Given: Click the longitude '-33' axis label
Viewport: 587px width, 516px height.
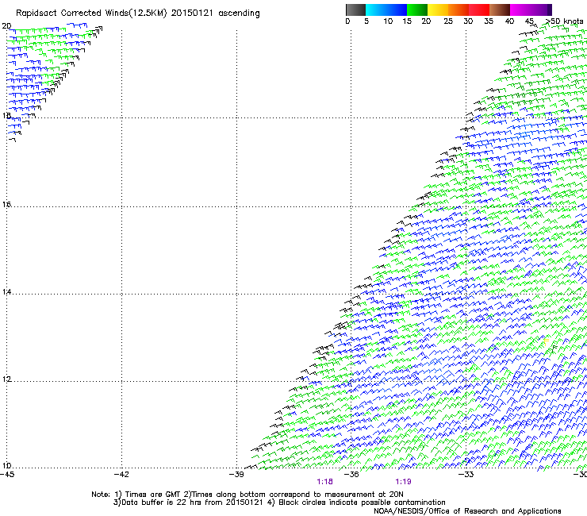Looking at the screenshot, I should click(x=466, y=475).
